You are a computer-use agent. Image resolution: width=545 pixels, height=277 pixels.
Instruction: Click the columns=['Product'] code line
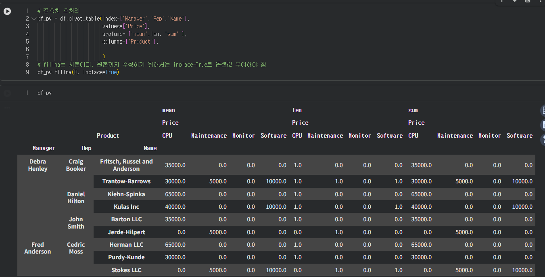pyautogui.click(x=130, y=42)
